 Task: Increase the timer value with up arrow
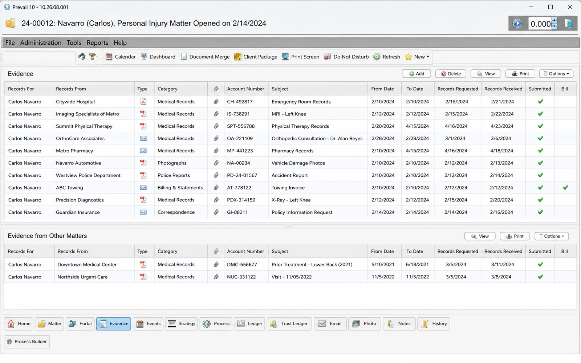[x=554, y=21]
